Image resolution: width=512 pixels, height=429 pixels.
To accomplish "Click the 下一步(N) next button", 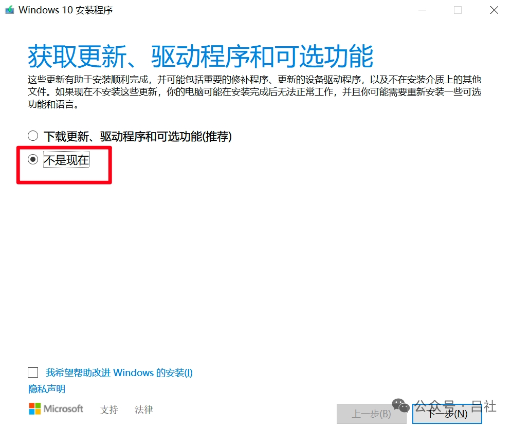I will (x=447, y=414).
